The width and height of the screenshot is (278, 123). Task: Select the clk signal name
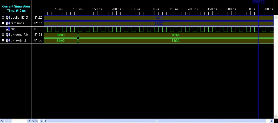click(x=13, y=29)
